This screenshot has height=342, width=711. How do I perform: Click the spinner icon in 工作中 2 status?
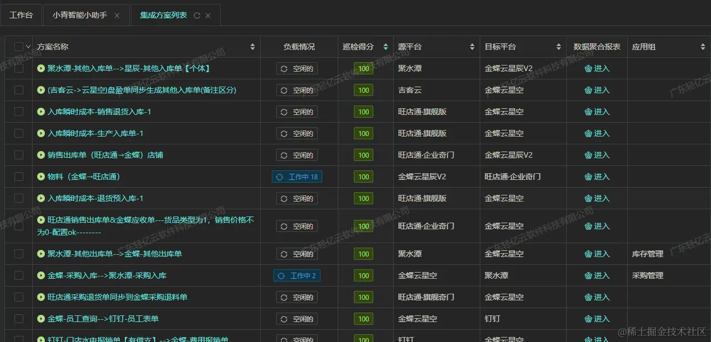(281, 276)
